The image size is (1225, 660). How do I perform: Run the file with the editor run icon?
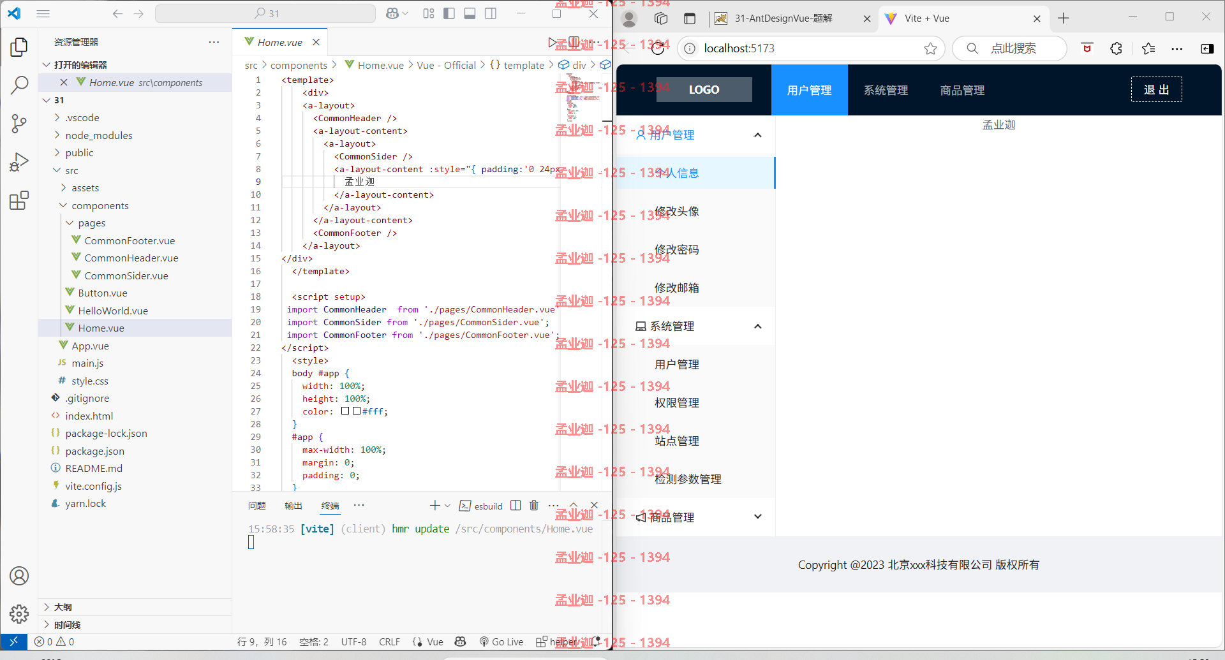pos(553,42)
